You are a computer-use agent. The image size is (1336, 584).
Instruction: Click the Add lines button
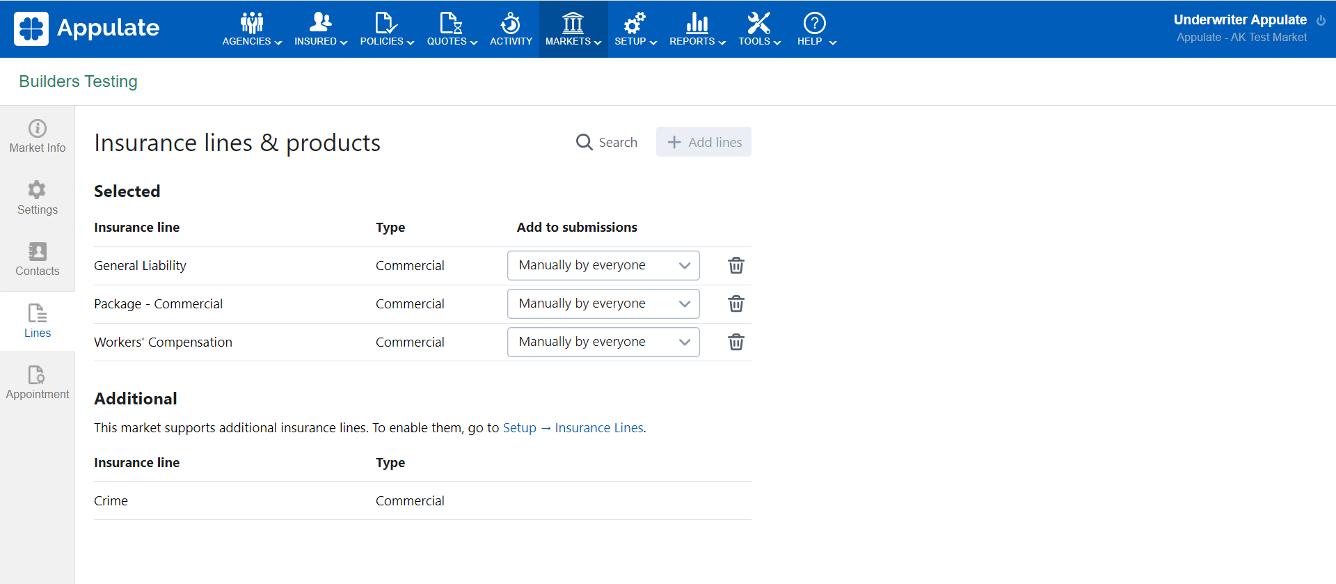[703, 142]
